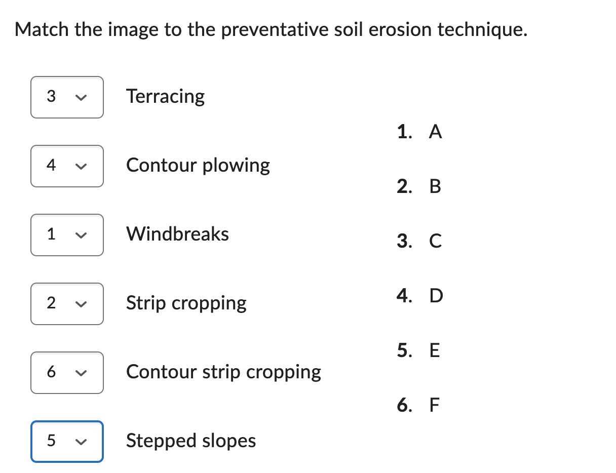Viewport: 616px width, 473px height.
Task: Click the Contour plowing label
Action: 198,165
